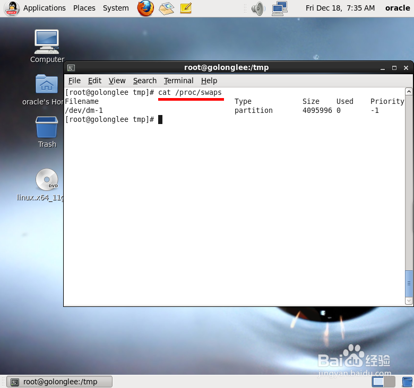This screenshot has width=414, height=388.
Task: Click the '/dev/dm-1' filename entry
Action: click(84, 110)
